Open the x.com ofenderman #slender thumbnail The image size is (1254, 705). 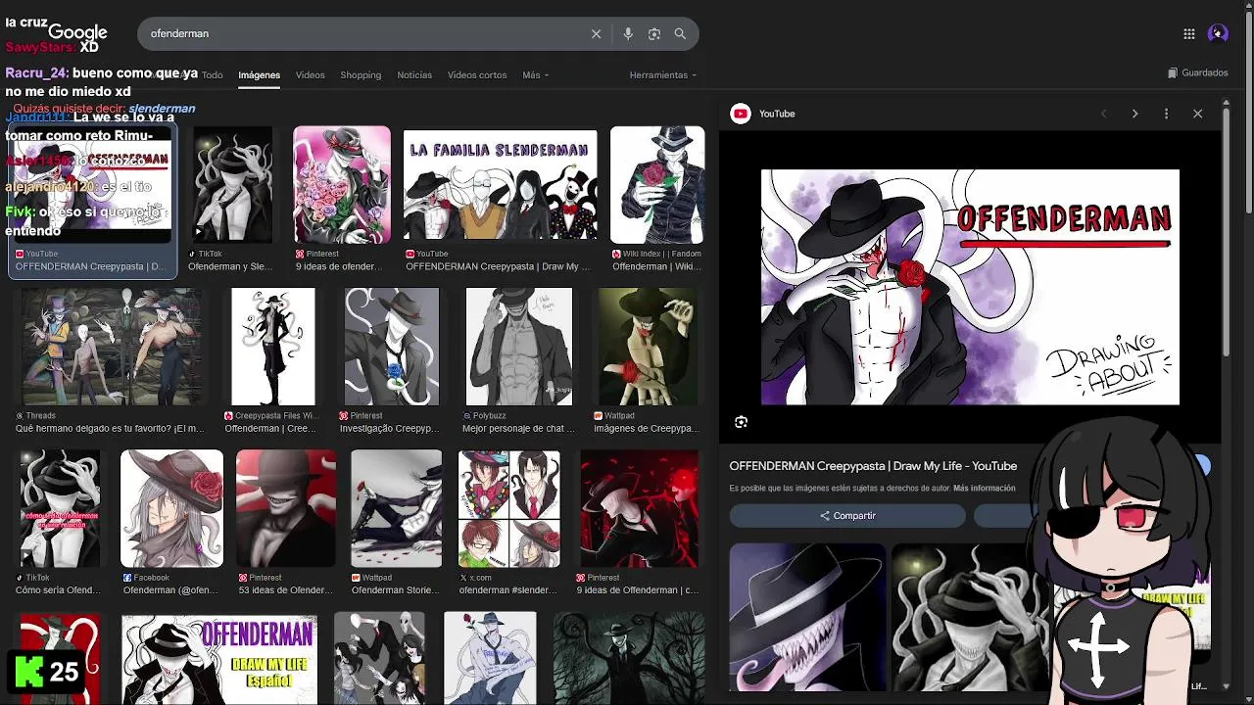pos(509,509)
